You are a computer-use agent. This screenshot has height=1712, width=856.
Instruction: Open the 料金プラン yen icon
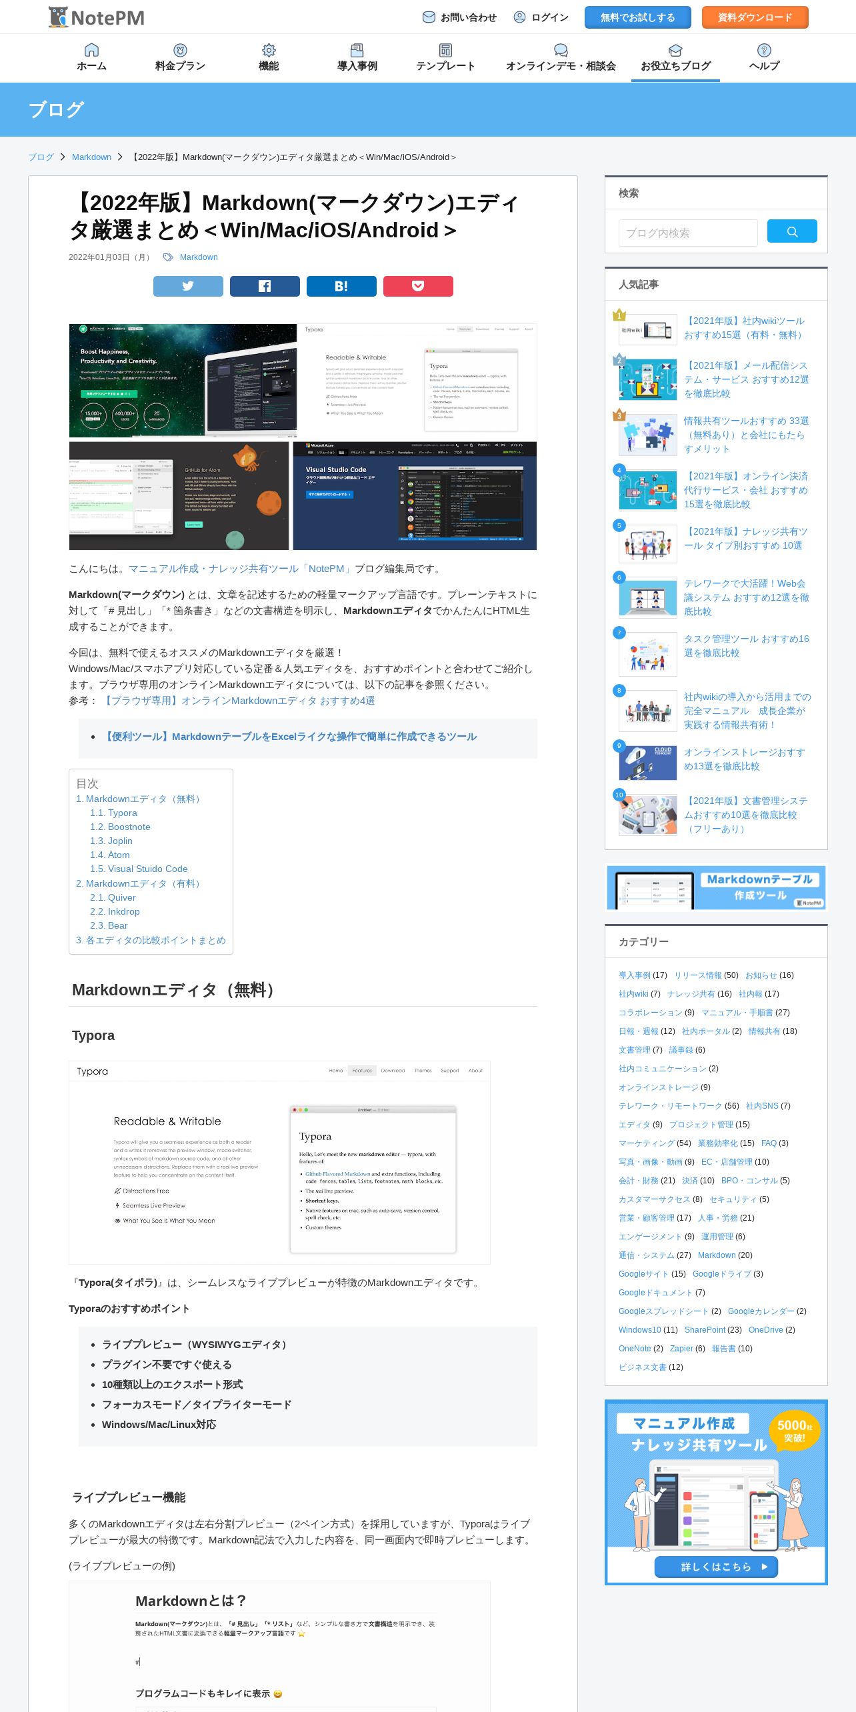pyautogui.click(x=180, y=50)
